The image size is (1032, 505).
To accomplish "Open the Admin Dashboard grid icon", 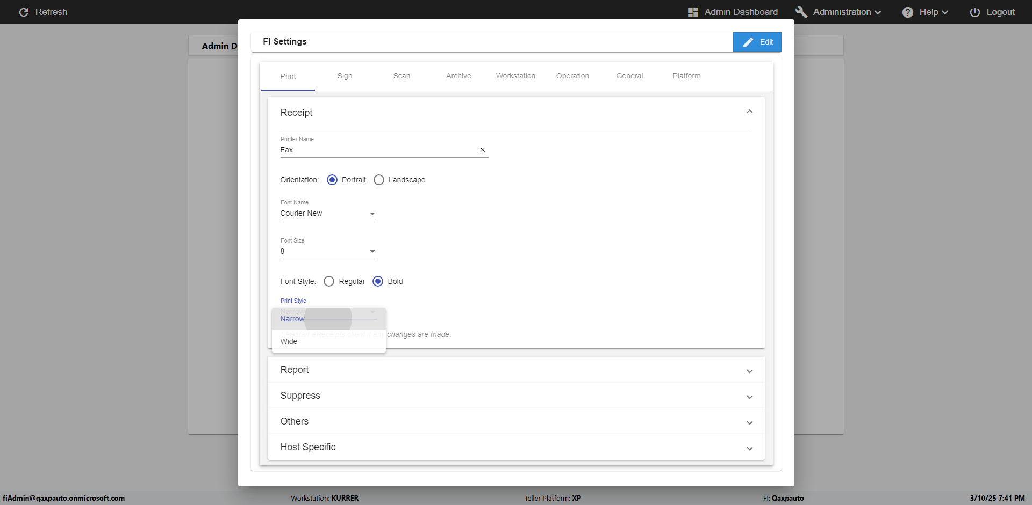I will [x=693, y=12].
